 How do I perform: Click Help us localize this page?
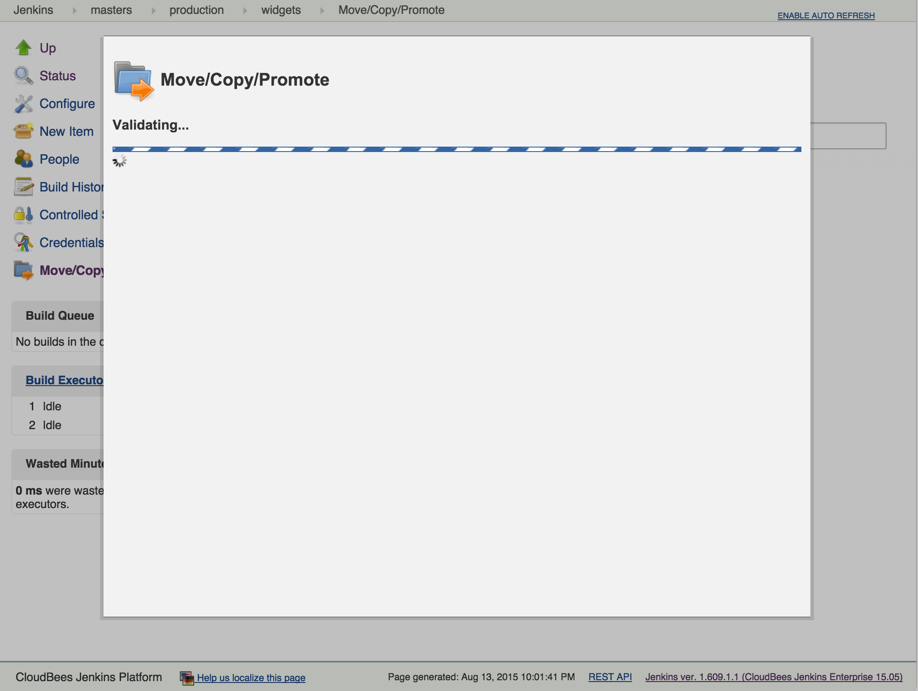pyautogui.click(x=251, y=678)
